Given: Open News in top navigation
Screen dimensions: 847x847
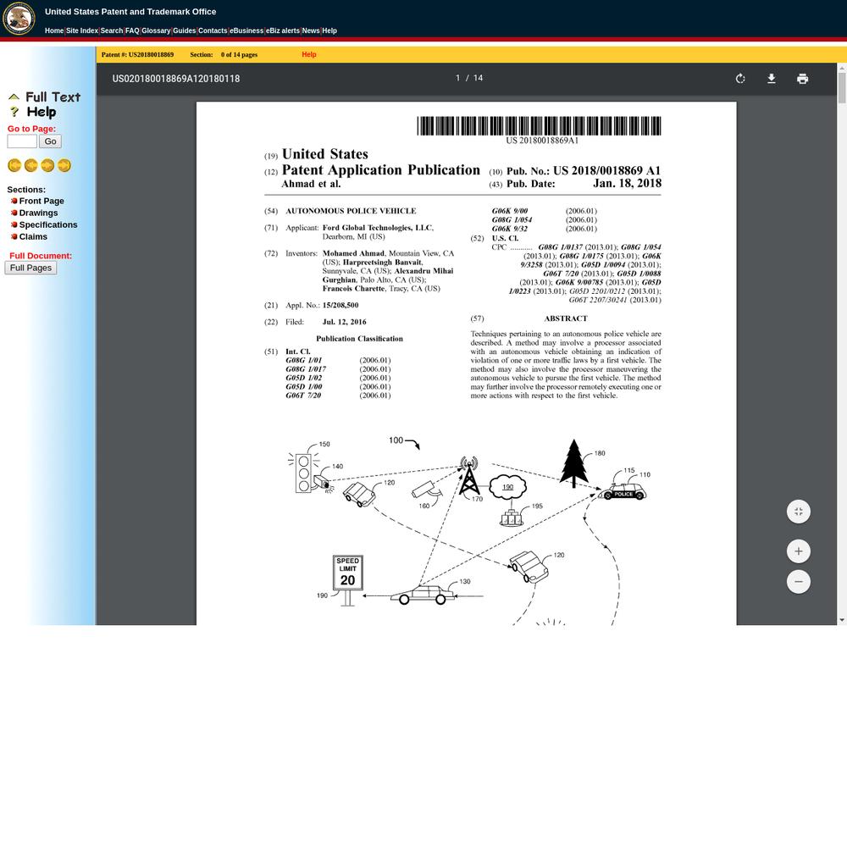Looking at the screenshot, I should 311,30.
